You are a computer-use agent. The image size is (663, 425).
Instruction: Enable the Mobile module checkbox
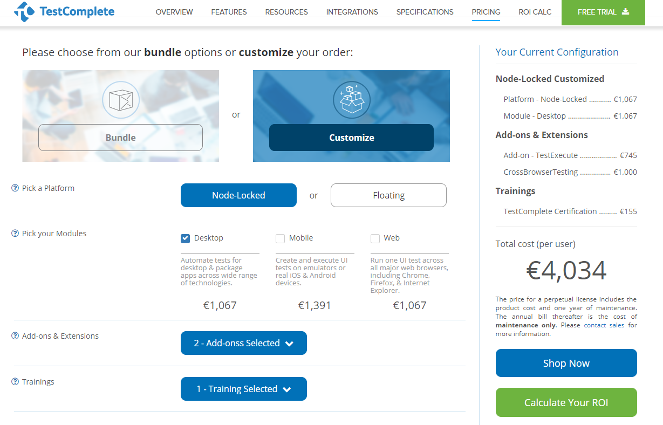281,238
